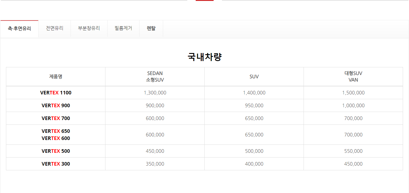The width and height of the screenshot is (409, 193).
Task: Click the VERTEX 300 product name
Action: [56, 164]
